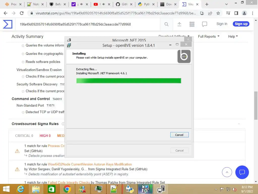Click the upload file arrow icon
Viewport: 258px width, 194px height.
coord(179,24)
